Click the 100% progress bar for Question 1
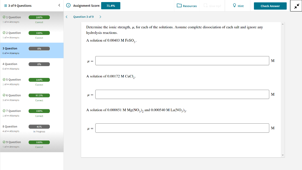302x170 pixels. tap(39, 17)
